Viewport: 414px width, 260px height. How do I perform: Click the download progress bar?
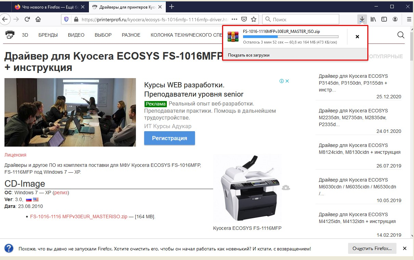coord(290,37)
